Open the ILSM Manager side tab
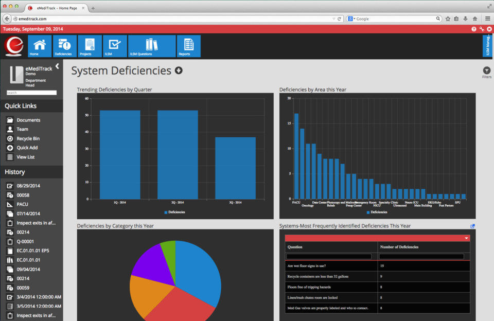 pyautogui.click(x=487, y=46)
